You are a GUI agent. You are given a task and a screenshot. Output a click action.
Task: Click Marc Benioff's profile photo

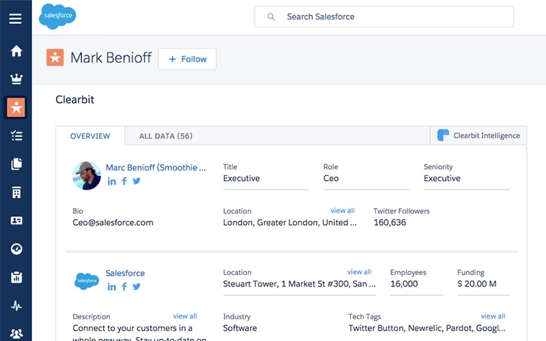(87, 176)
